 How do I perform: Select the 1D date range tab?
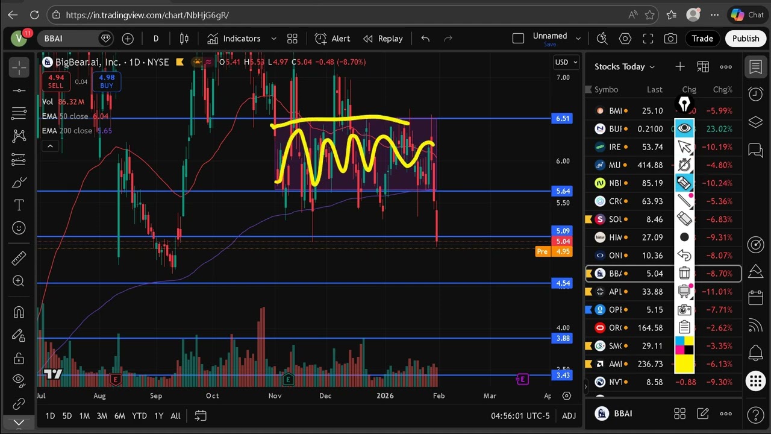50,416
